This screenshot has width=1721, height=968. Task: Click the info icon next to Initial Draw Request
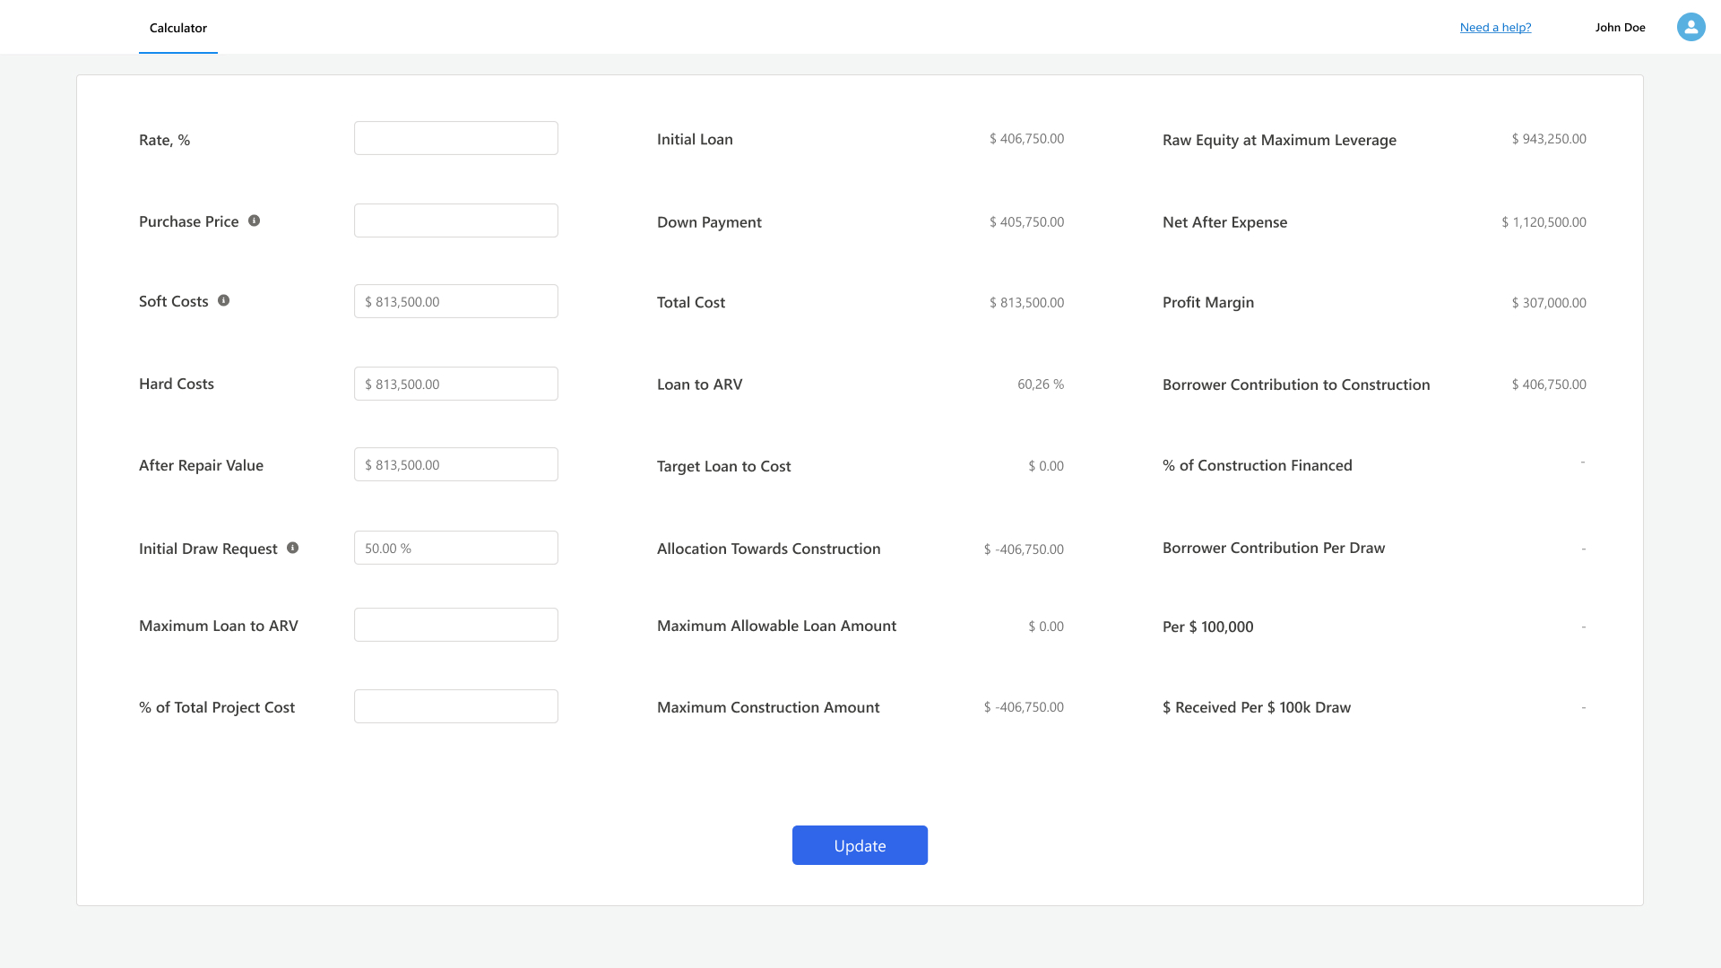point(293,548)
